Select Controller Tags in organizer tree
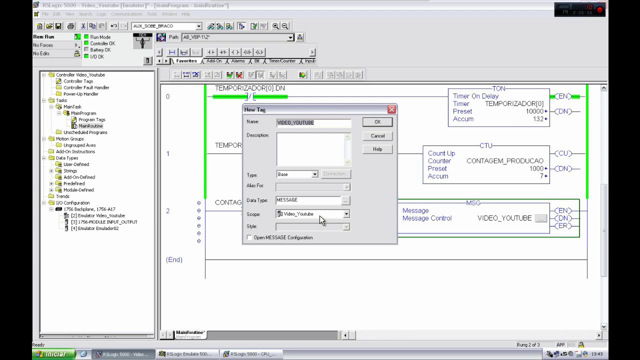The image size is (640, 360). pyautogui.click(x=78, y=81)
